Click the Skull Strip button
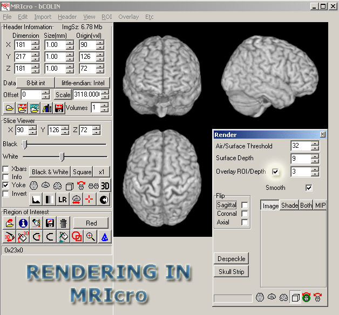This screenshot has height=315, width=339. 231,272
